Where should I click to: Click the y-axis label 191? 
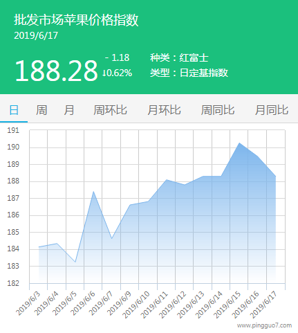13,130
